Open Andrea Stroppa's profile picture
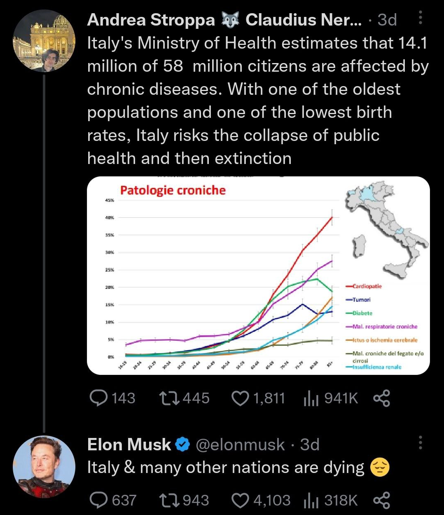The image size is (444, 515). click(x=44, y=40)
